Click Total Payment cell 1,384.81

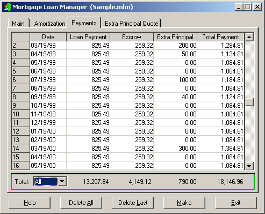[x=220, y=149]
